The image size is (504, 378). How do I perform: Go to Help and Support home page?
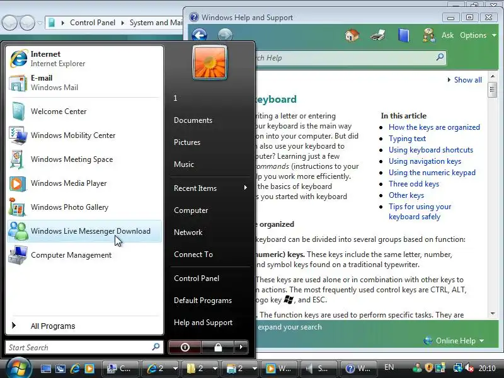click(x=352, y=35)
